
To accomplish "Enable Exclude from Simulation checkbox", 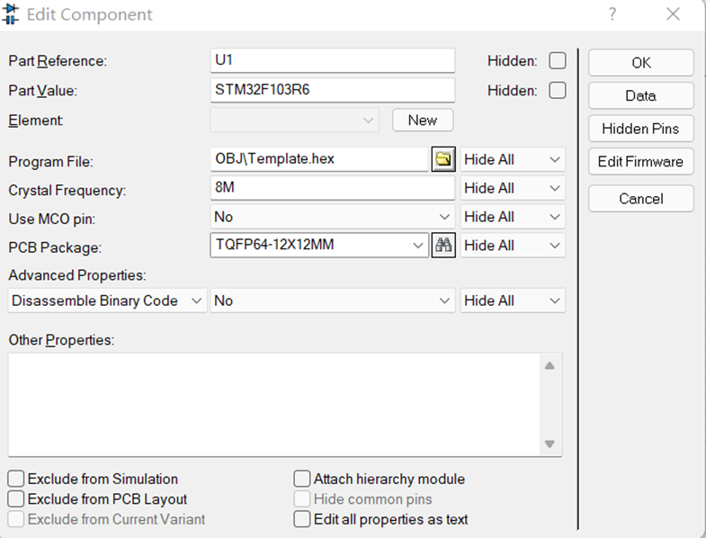I will click(16, 480).
